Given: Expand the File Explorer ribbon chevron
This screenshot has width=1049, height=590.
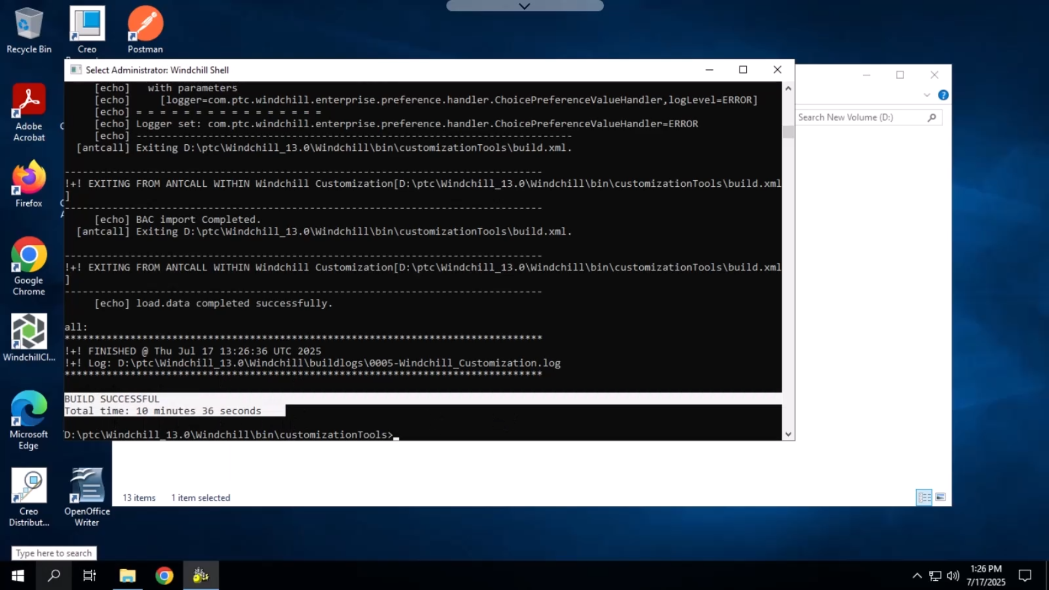Looking at the screenshot, I should [x=927, y=95].
